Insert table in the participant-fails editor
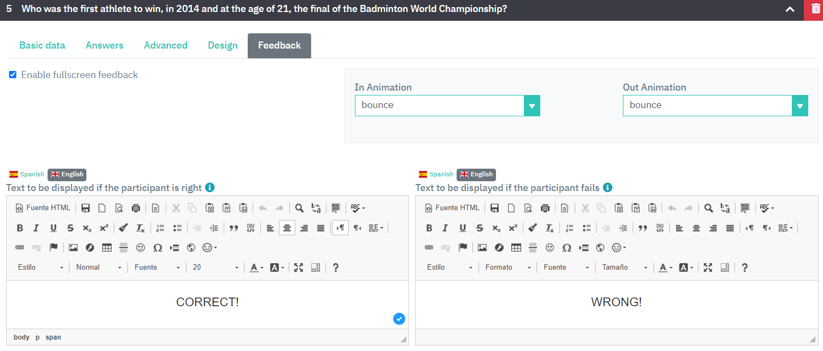 [516, 248]
